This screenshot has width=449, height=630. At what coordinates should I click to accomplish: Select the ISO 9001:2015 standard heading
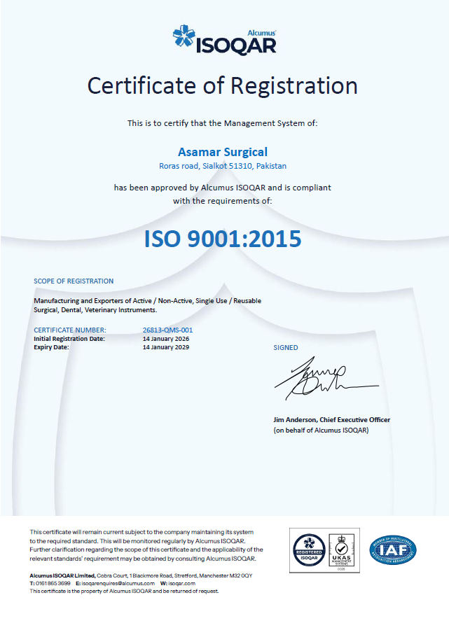click(x=223, y=239)
